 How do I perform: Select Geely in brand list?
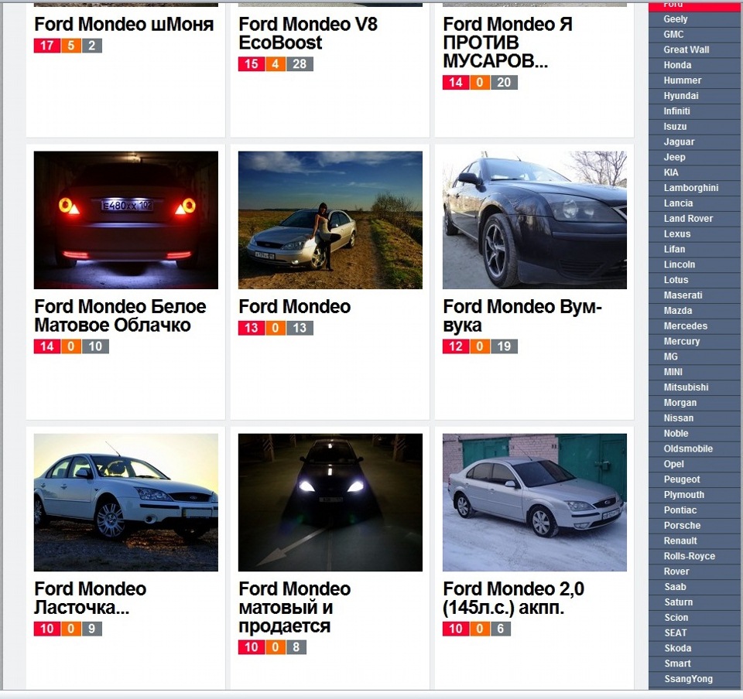[x=696, y=19]
